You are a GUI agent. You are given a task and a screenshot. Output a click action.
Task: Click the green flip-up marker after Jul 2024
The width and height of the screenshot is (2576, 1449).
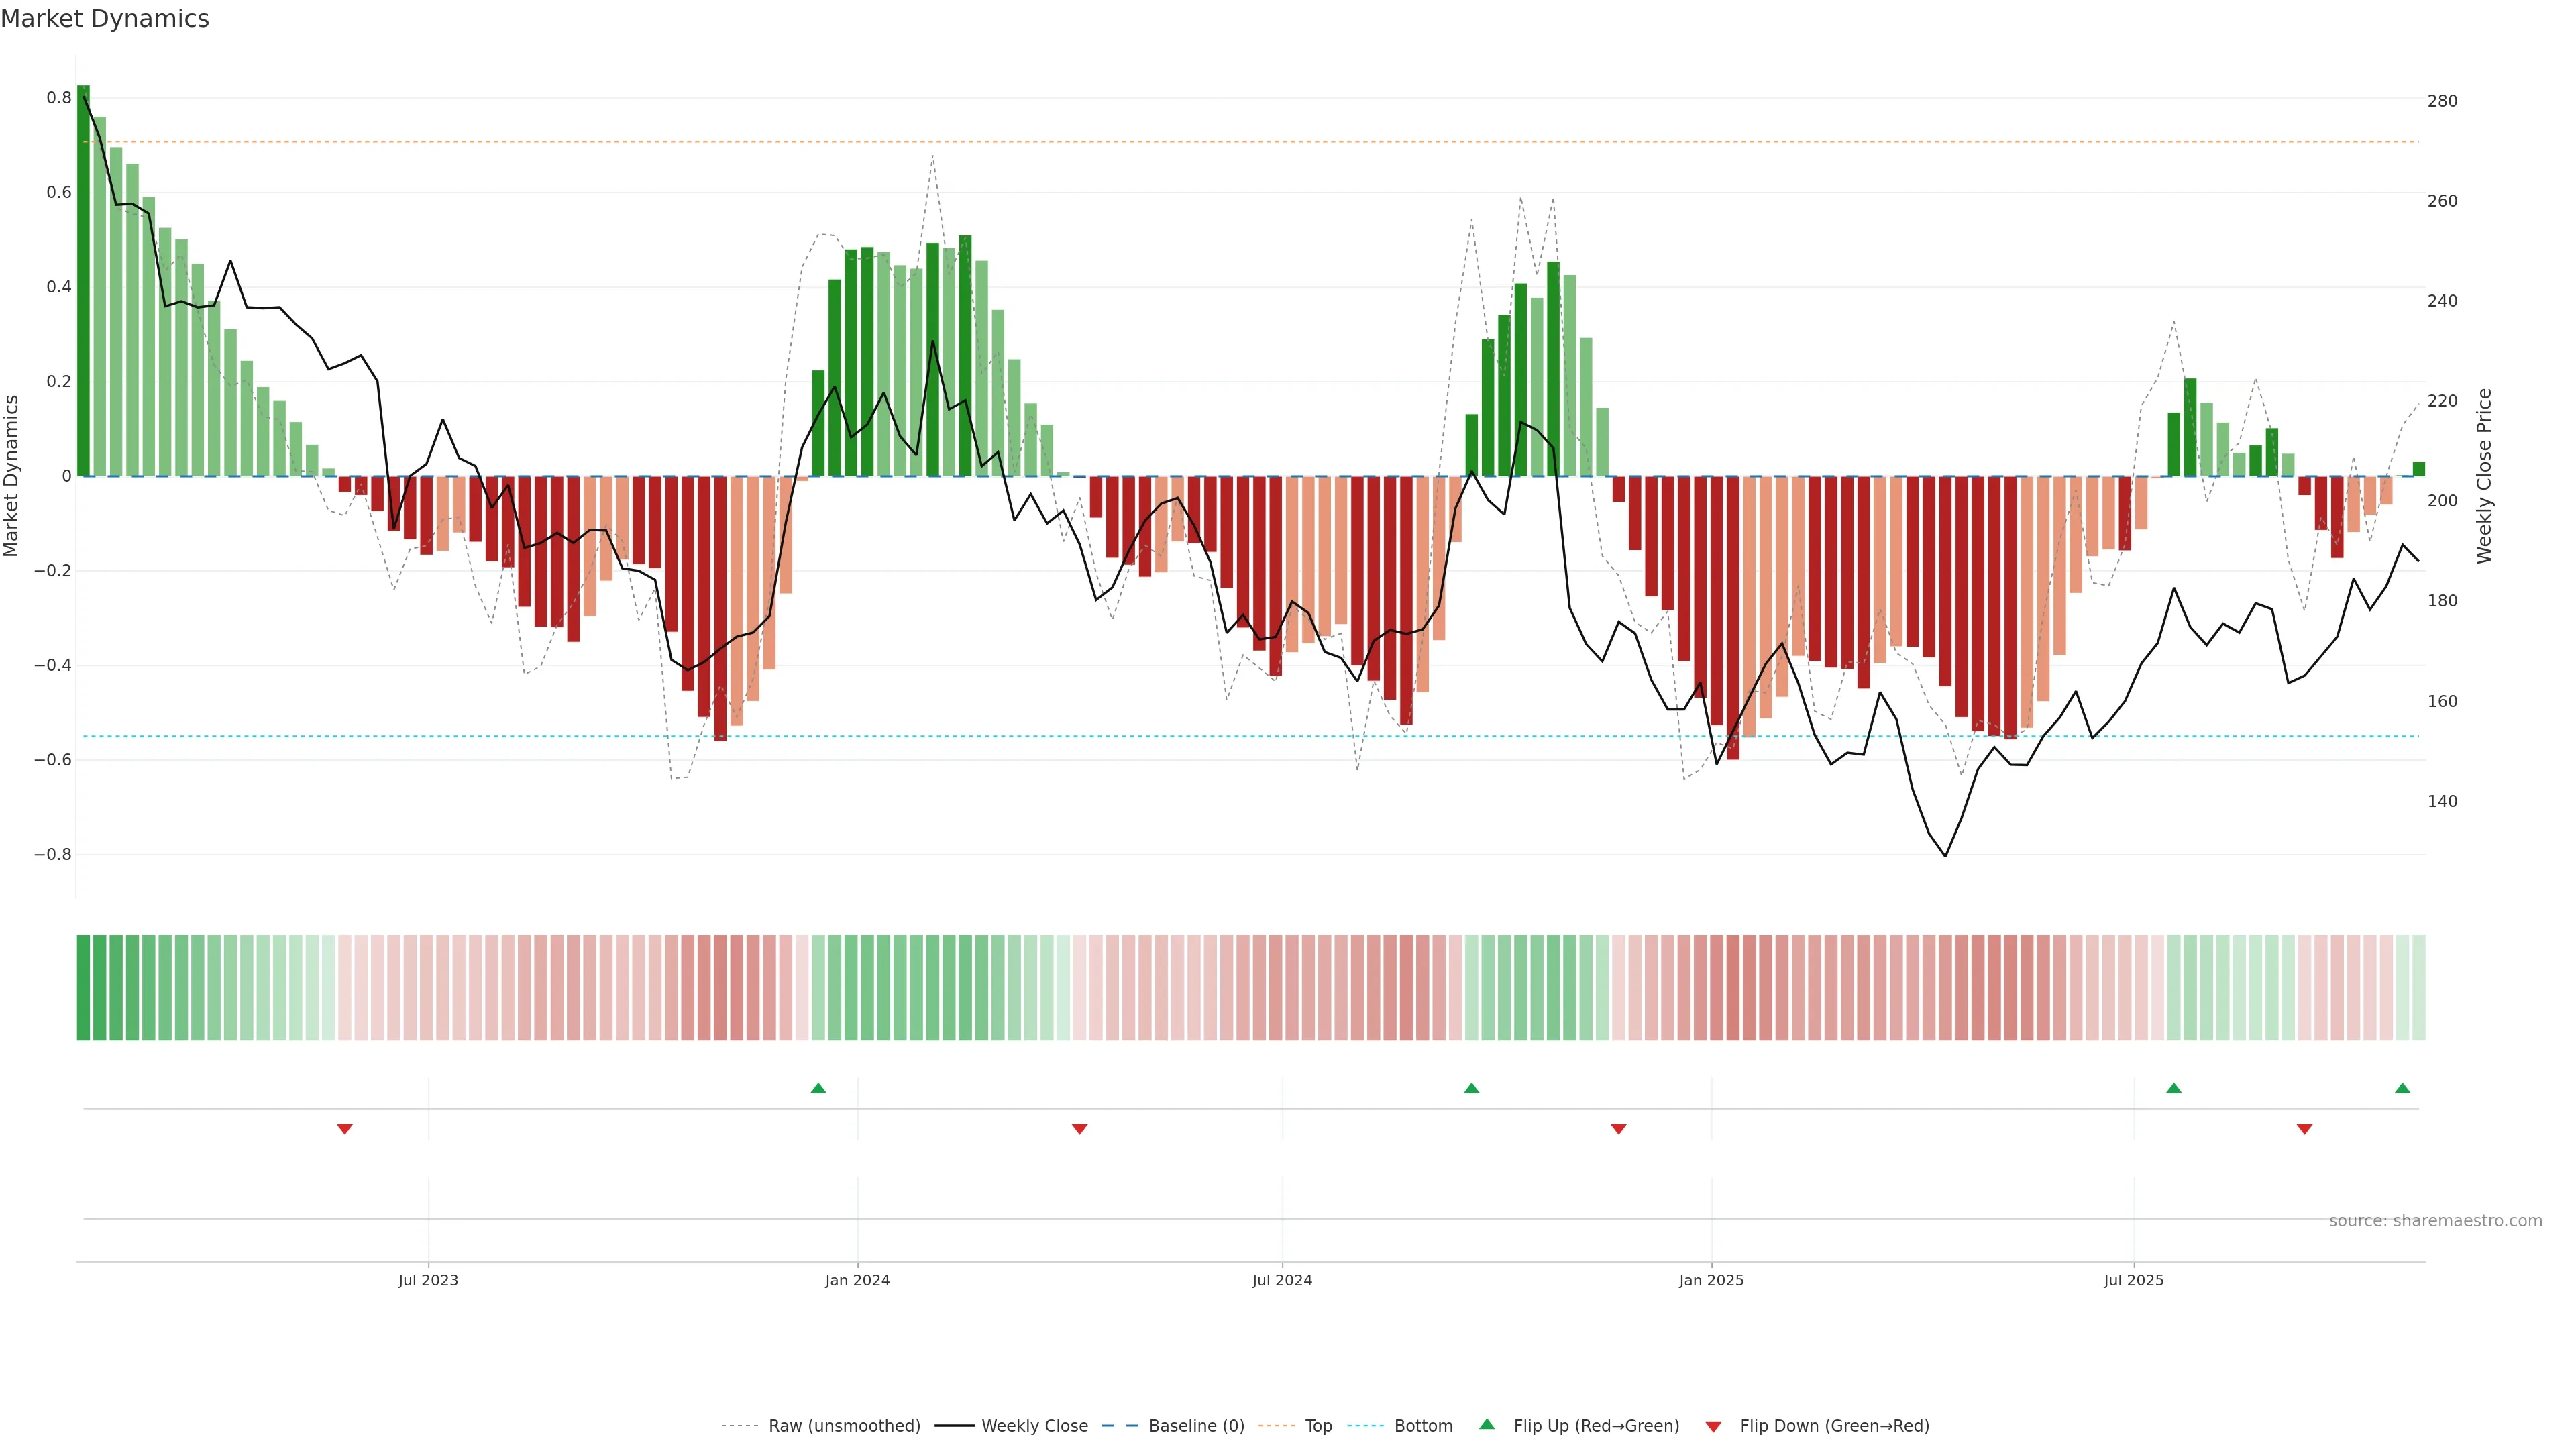[x=1472, y=1088]
